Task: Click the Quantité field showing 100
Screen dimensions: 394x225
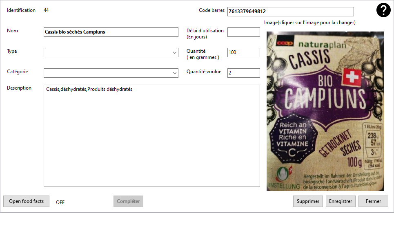Action: click(243, 53)
